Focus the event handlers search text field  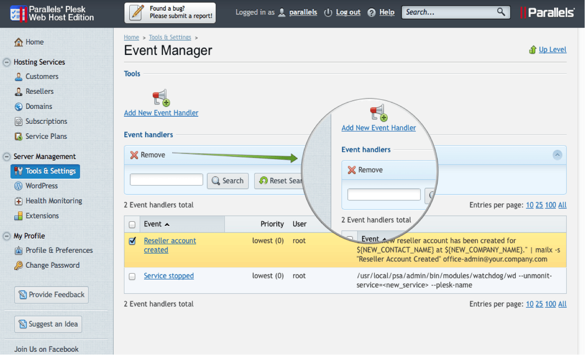coord(167,180)
